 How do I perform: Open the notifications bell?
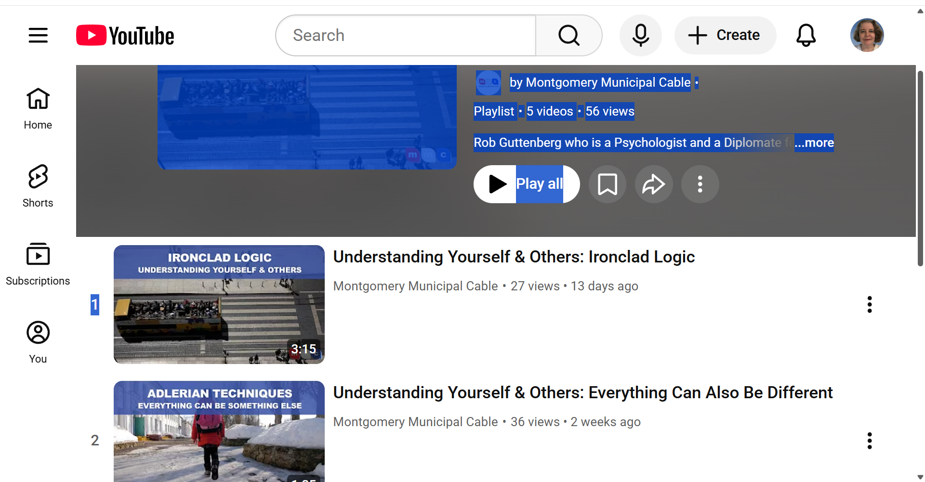pyautogui.click(x=806, y=35)
